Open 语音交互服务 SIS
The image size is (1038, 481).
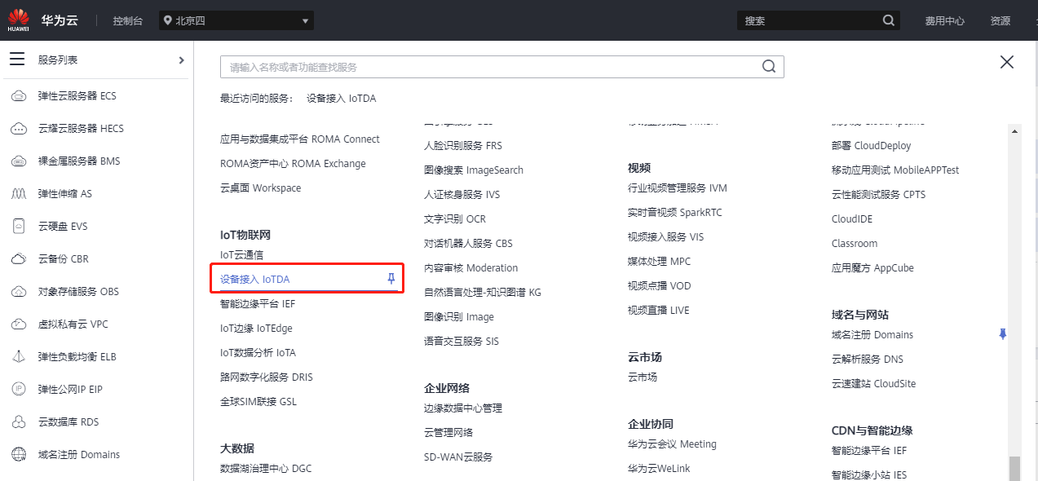[461, 341]
